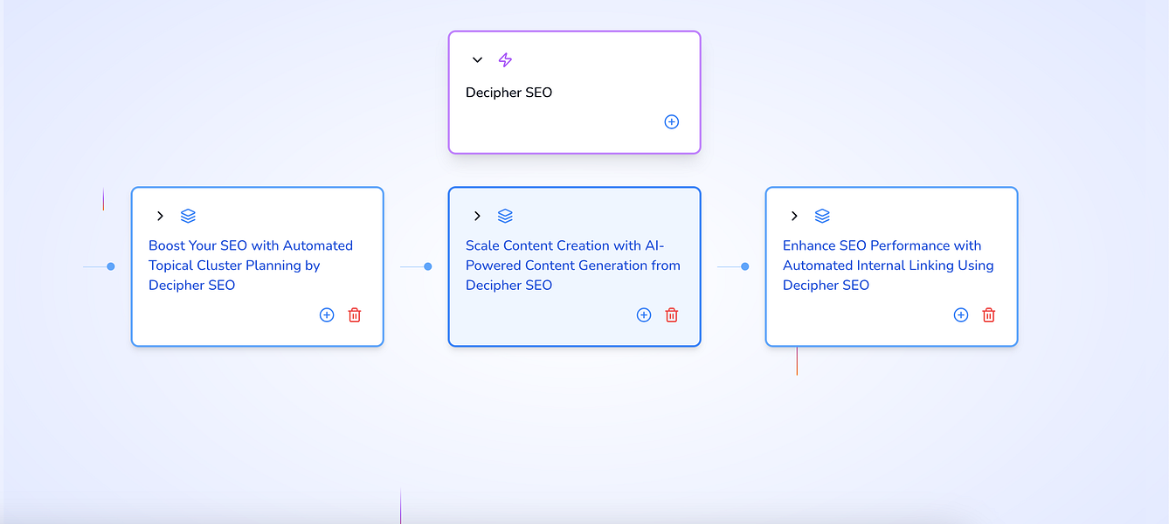Click the connector handle left of the Topical Cluster card
The height and width of the screenshot is (524, 1169).
point(111,266)
